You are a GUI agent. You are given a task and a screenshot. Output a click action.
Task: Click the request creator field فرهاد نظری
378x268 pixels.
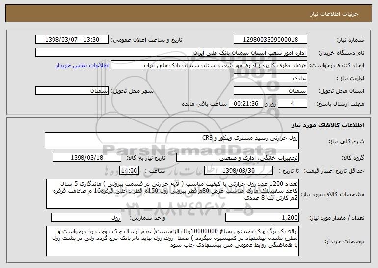209,65
